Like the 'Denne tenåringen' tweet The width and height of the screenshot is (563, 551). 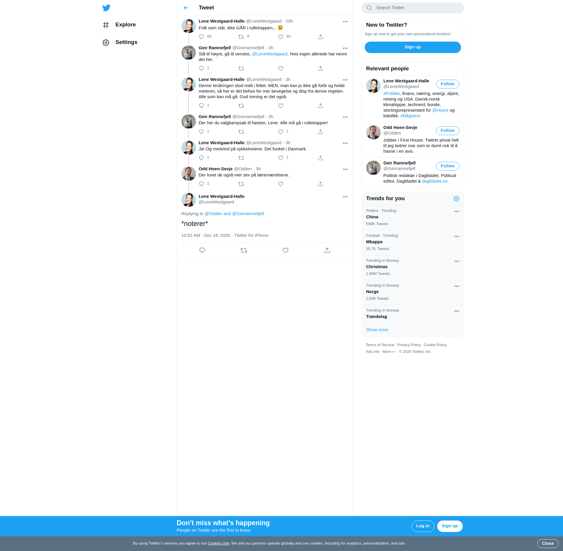point(281,106)
